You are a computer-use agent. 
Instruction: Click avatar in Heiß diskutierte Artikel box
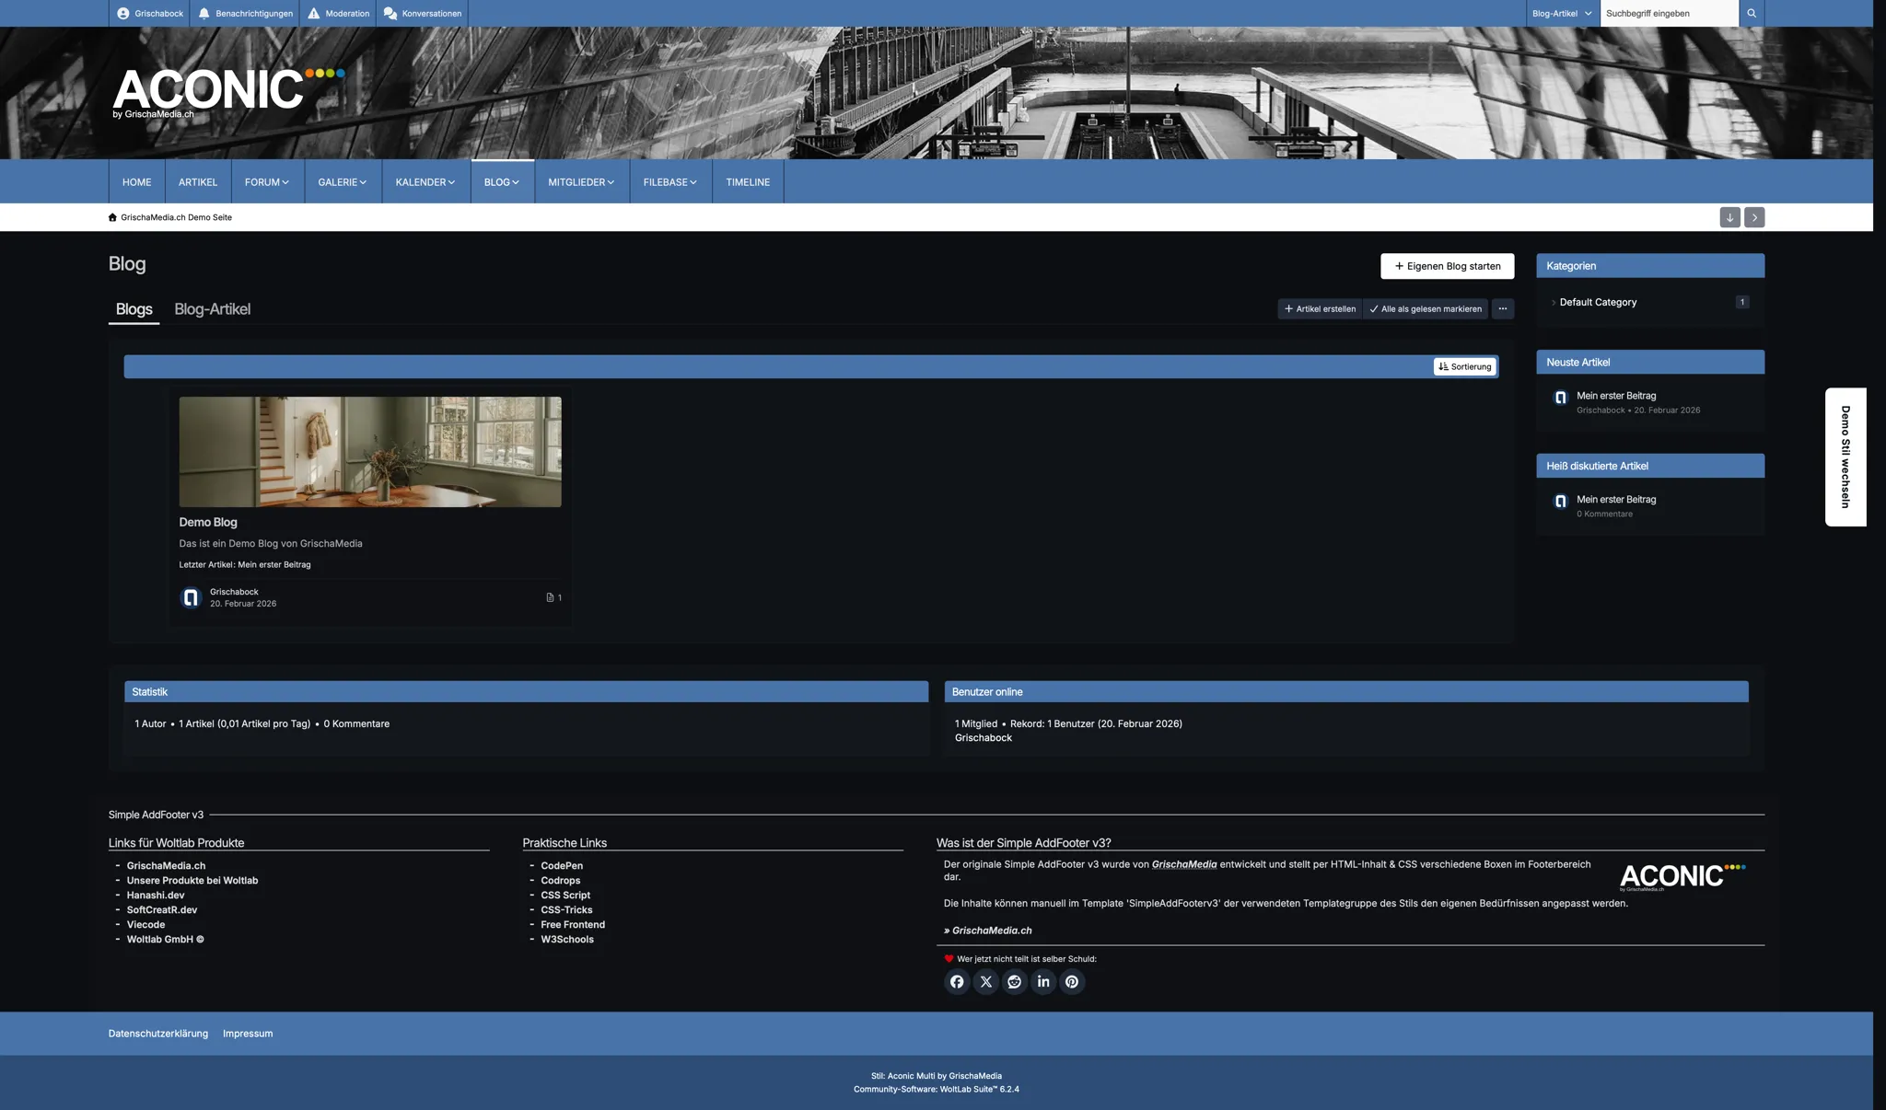(x=1560, y=502)
